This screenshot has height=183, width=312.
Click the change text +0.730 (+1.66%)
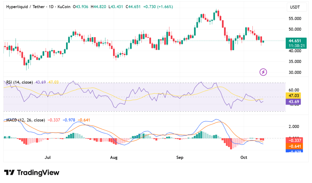pyautogui.click(x=158, y=7)
